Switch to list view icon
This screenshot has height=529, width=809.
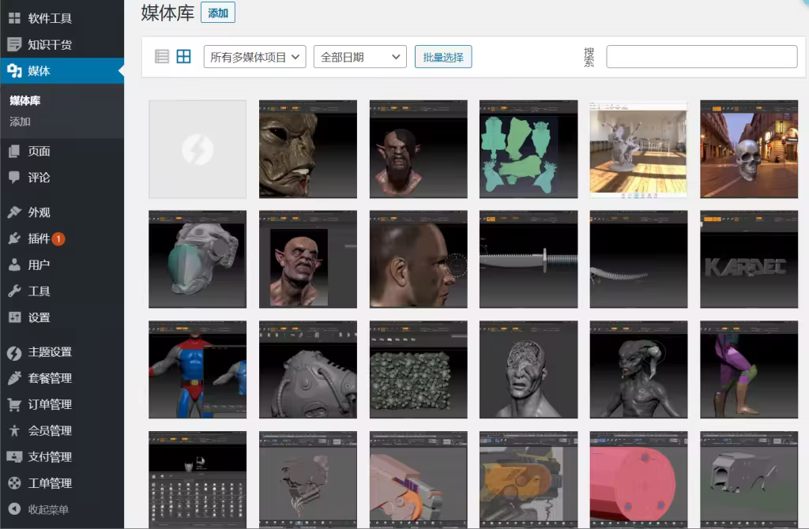pos(162,56)
